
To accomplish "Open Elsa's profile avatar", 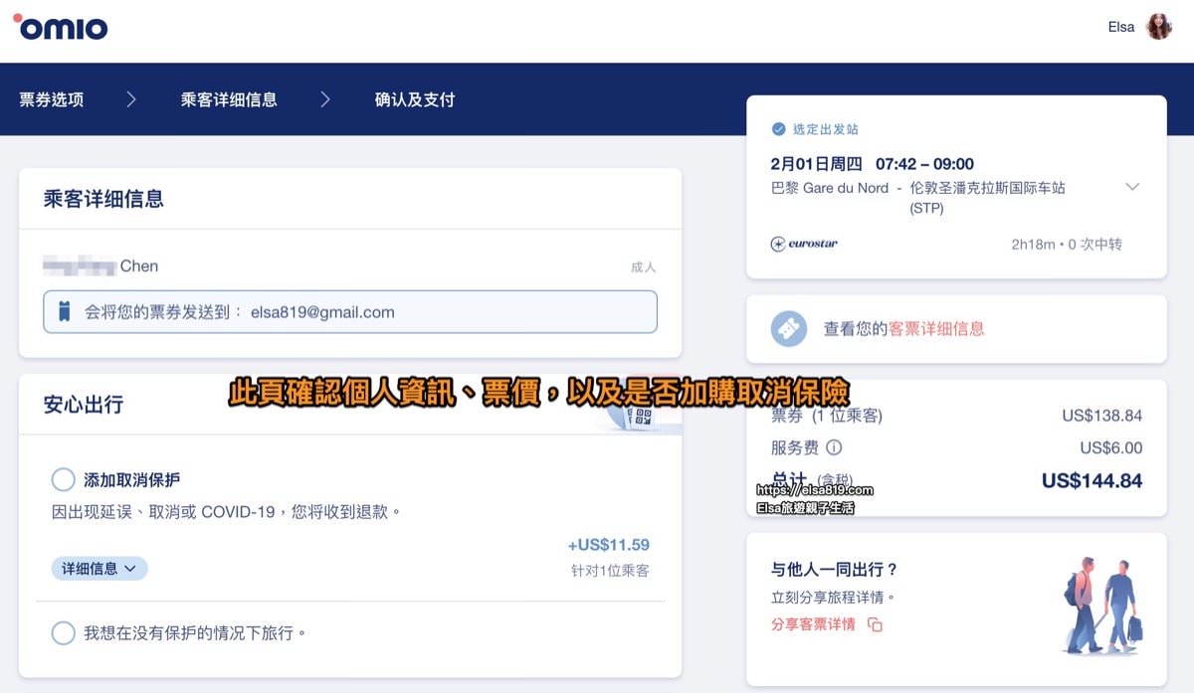I will coord(1160,27).
